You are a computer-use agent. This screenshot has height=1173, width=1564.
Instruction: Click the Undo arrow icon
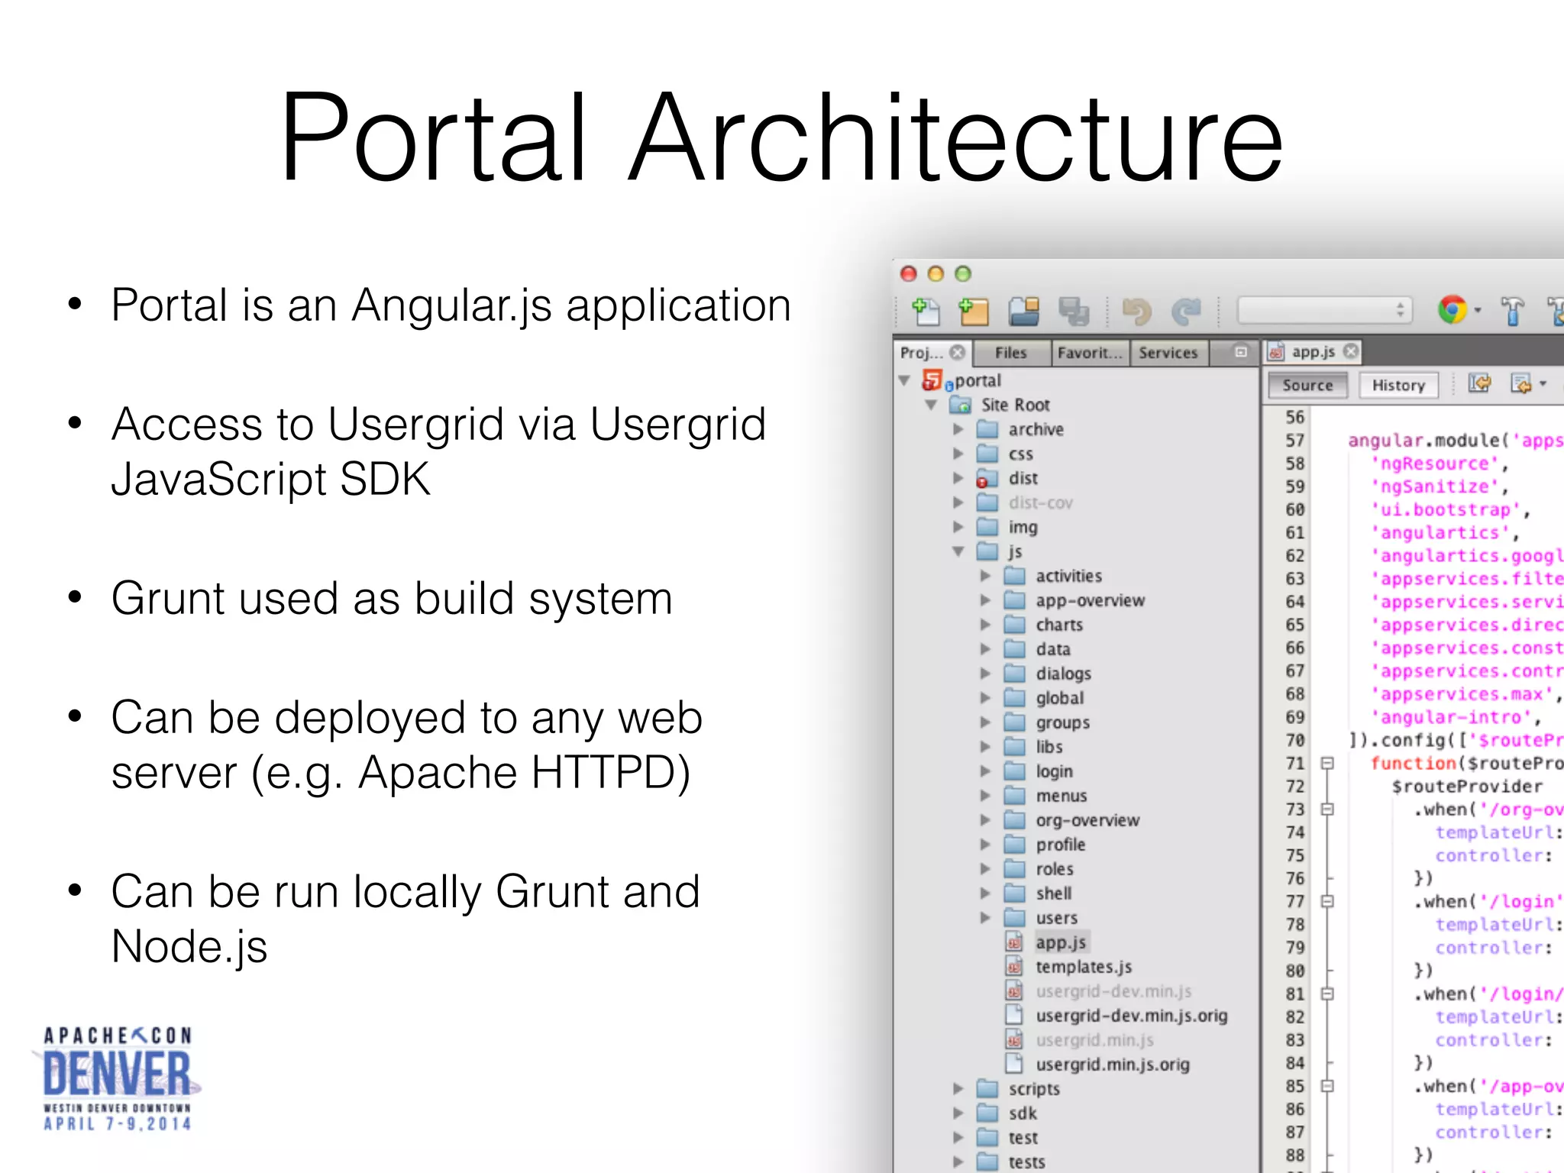(1136, 311)
